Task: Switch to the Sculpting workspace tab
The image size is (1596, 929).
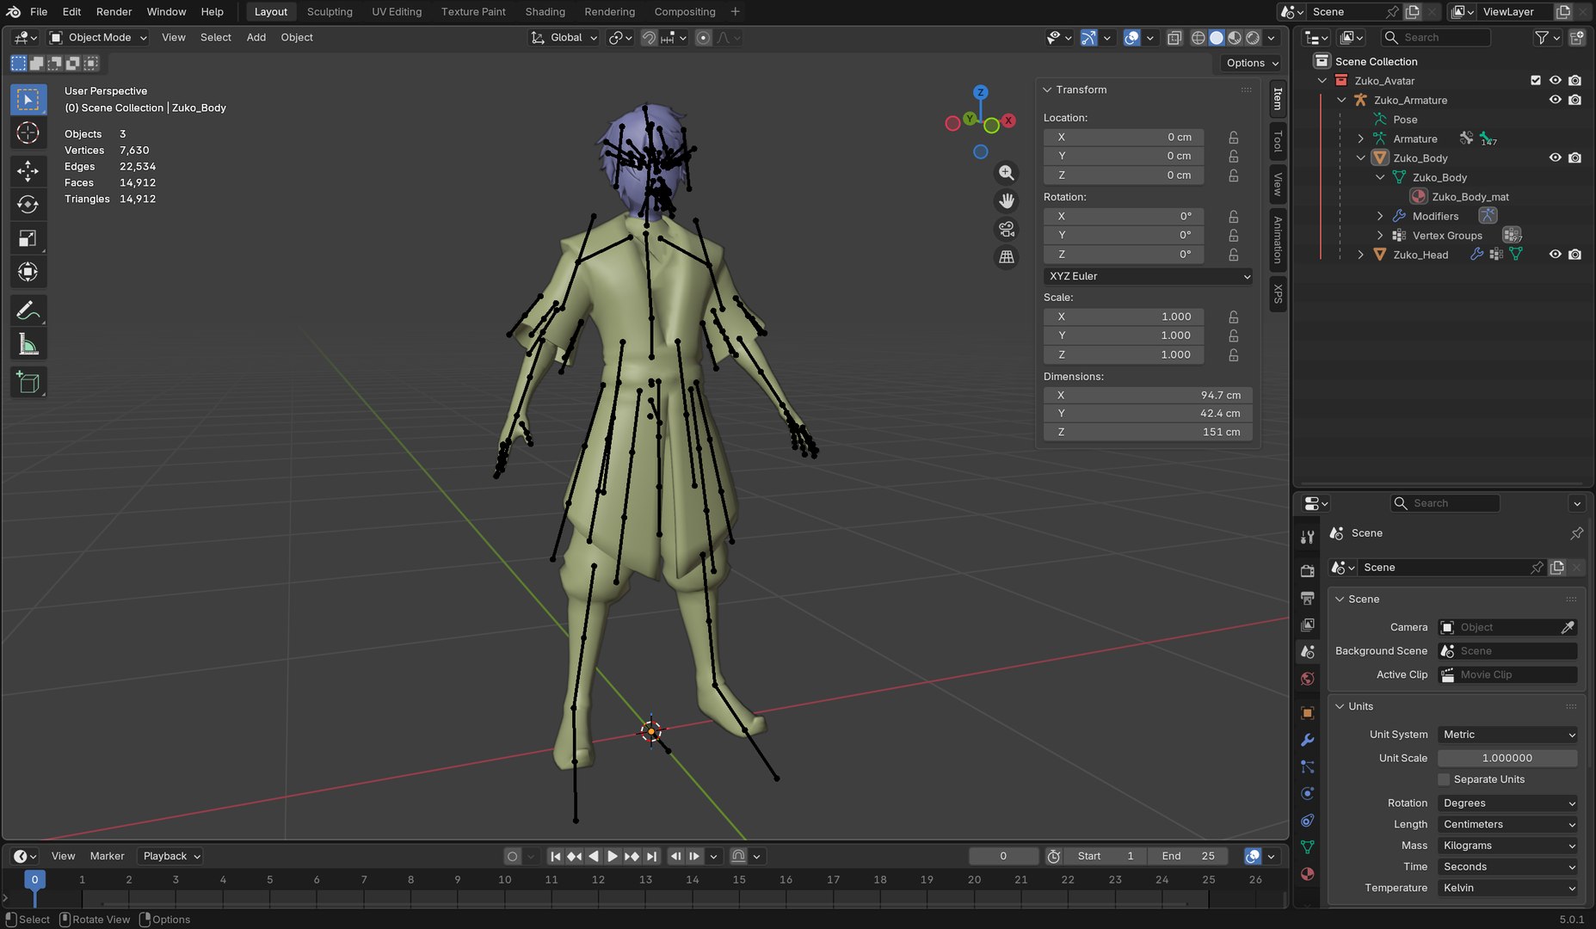Action: [x=330, y=12]
